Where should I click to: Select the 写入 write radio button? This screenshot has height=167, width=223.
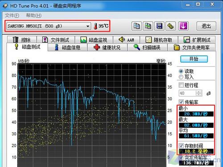click(x=181, y=77)
